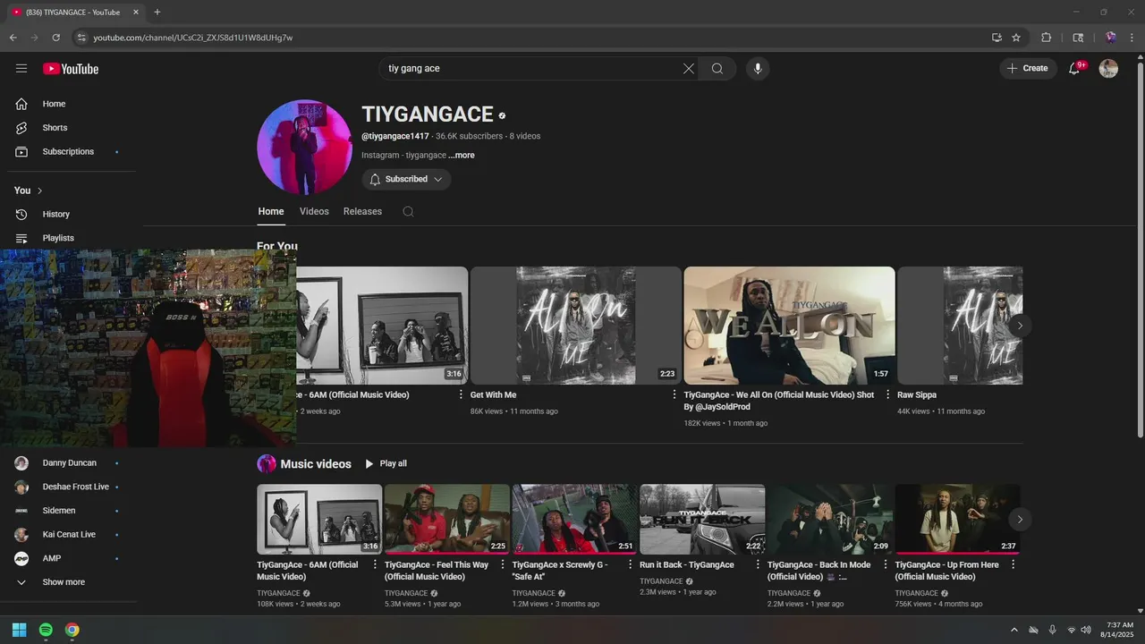Open Chrome from the taskbar
The width and height of the screenshot is (1145, 644).
click(72, 630)
